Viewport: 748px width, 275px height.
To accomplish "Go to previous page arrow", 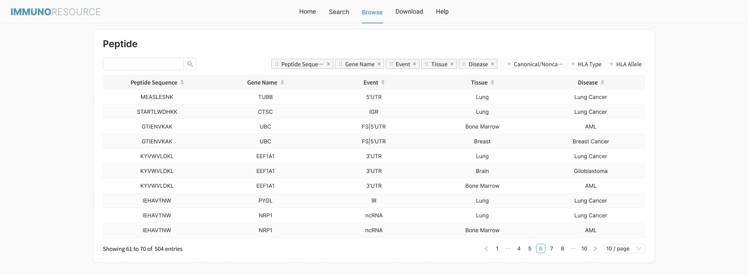I will point(486,249).
